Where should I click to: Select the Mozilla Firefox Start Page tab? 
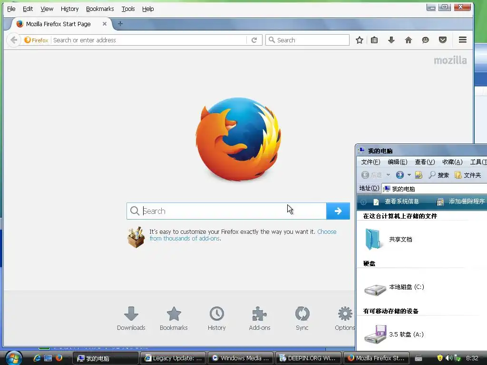coord(58,24)
